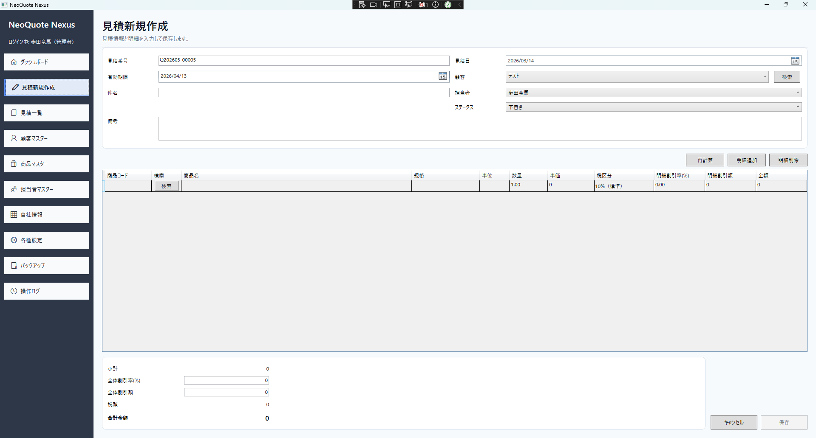Open calendar picker for 有効期限
Image resolution: width=816 pixels, height=438 pixels.
point(442,76)
